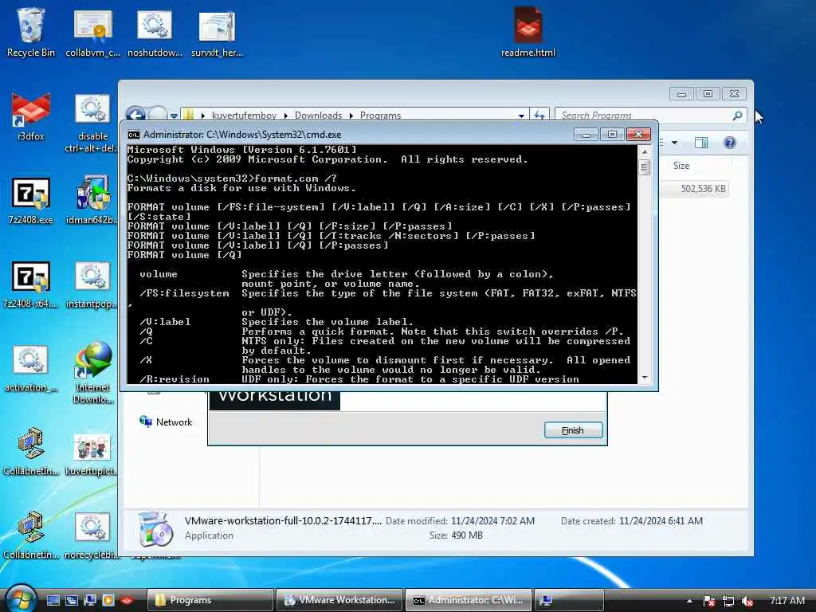Click the cmd scrollbar up arrow

(644, 151)
